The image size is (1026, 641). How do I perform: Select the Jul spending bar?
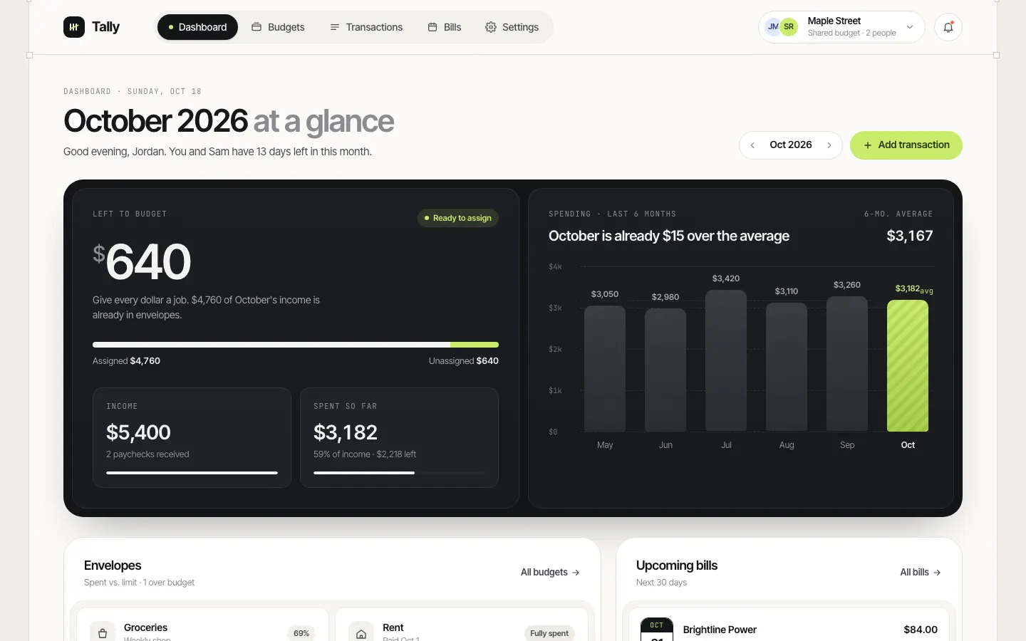point(726,360)
